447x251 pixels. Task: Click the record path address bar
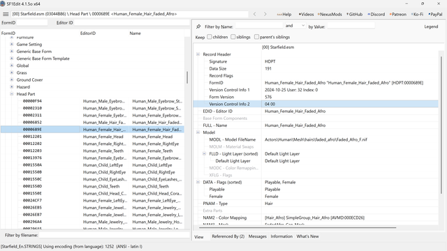click(x=130, y=14)
